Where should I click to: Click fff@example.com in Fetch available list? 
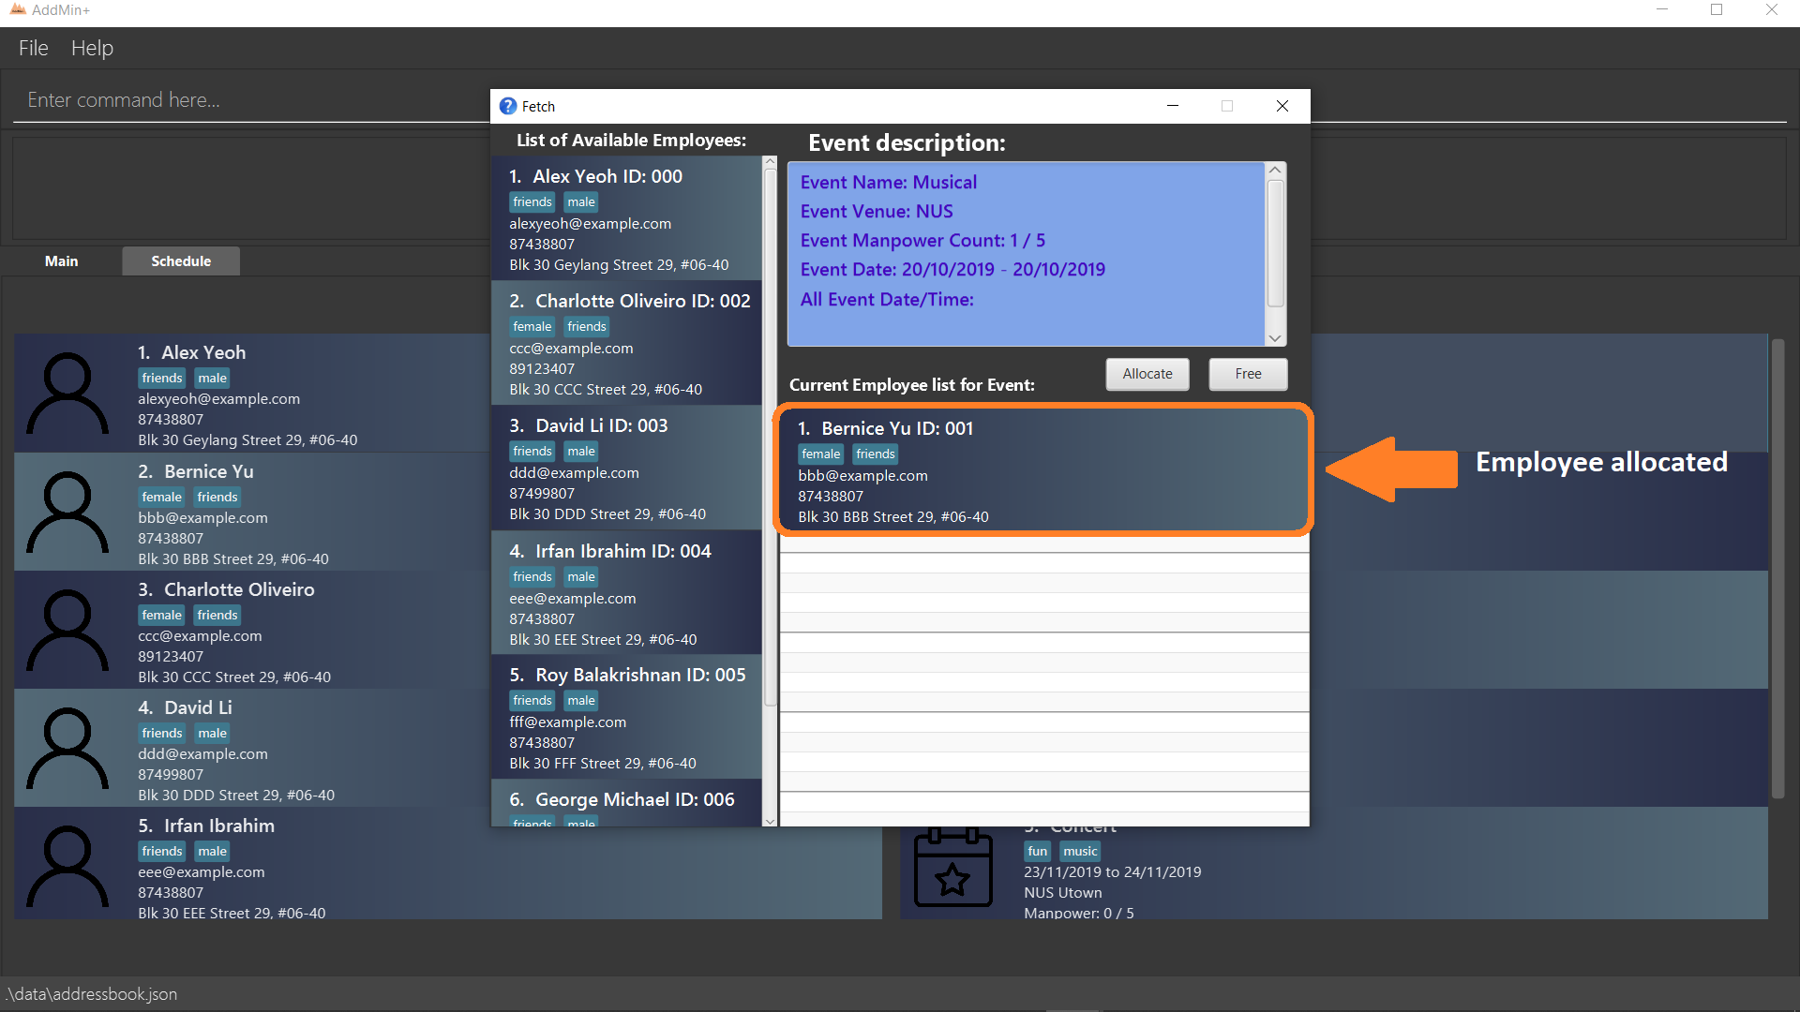[x=568, y=722]
